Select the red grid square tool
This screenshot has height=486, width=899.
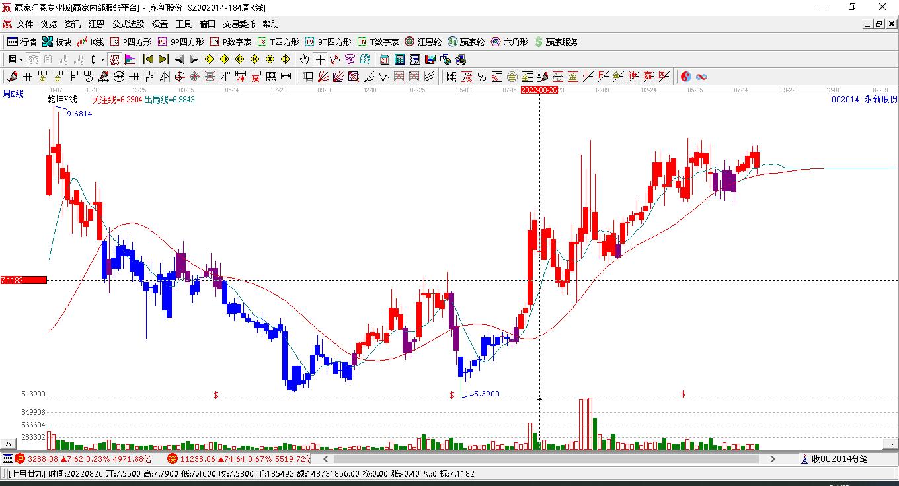pyautogui.click(x=399, y=77)
